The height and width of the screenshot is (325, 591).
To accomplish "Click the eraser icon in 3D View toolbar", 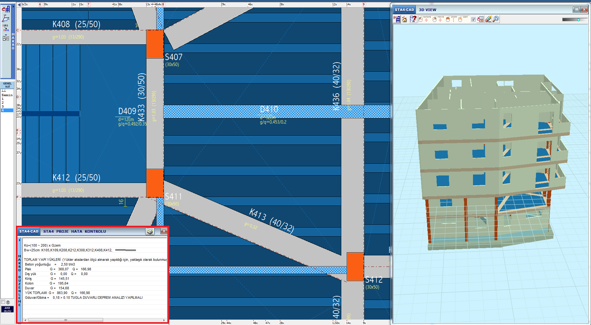I will click(x=488, y=19).
